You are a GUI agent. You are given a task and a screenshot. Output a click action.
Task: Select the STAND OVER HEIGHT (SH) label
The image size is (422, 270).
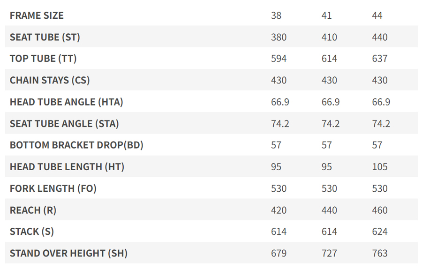click(x=68, y=254)
